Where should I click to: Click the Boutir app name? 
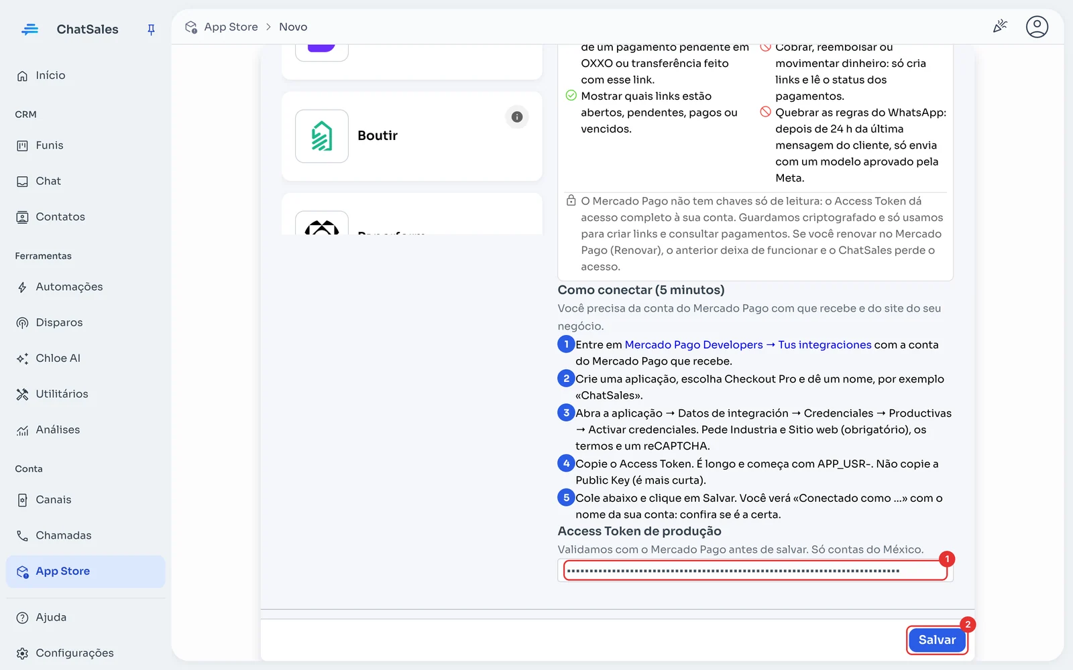click(378, 136)
